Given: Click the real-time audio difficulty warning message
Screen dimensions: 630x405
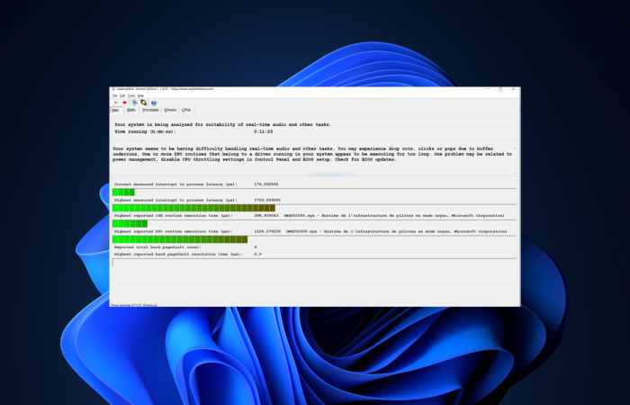Looking at the screenshot, I should pyautogui.click(x=312, y=154).
